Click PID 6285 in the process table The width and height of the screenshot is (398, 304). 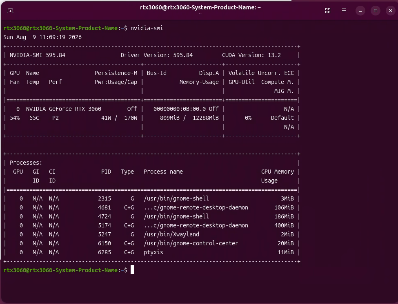[x=105, y=253]
